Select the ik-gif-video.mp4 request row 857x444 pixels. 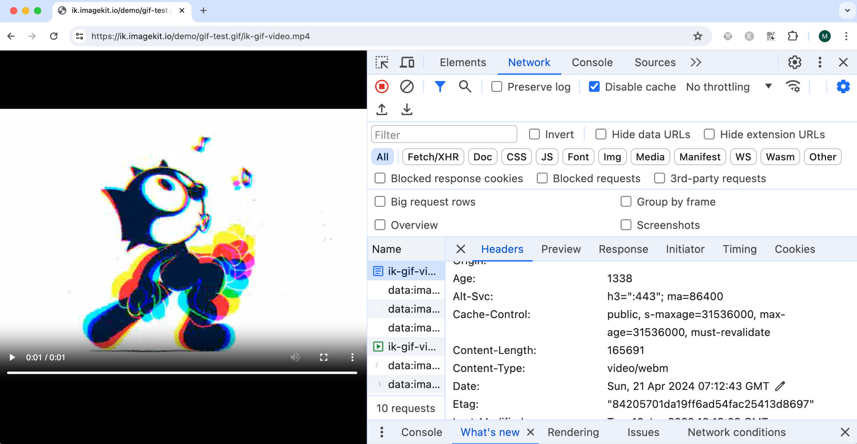[x=407, y=271]
